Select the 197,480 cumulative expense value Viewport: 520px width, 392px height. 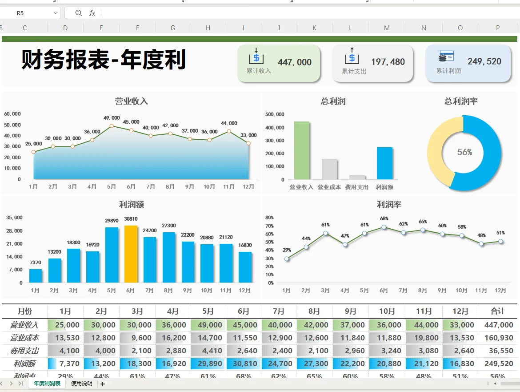[x=388, y=62]
